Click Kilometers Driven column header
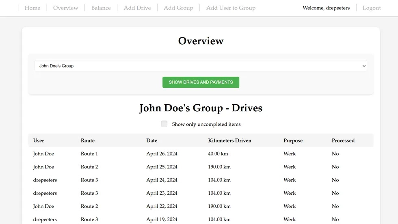Image resolution: width=398 pixels, height=224 pixels. tap(230, 140)
